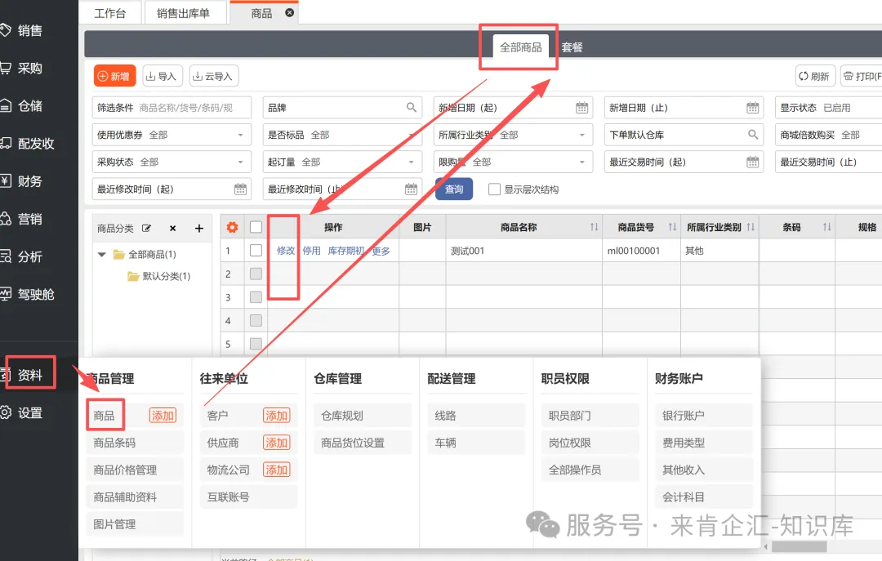882x561 pixels.
Task: Click the edit category pencil icon
Action: 147,229
